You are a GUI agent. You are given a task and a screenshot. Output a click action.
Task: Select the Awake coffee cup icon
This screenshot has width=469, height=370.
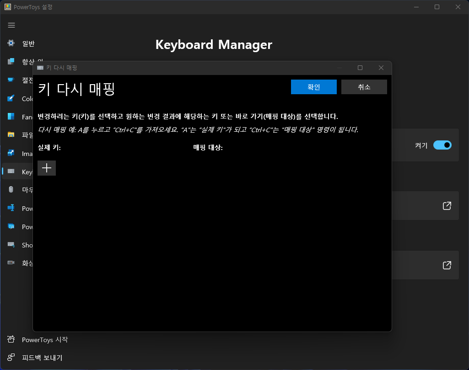click(x=11, y=80)
